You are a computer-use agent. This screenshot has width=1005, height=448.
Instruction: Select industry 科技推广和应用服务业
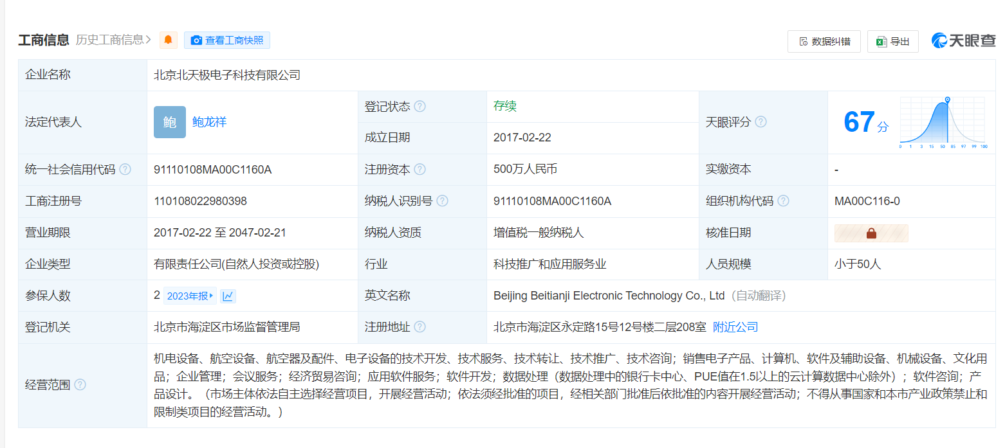[550, 264]
